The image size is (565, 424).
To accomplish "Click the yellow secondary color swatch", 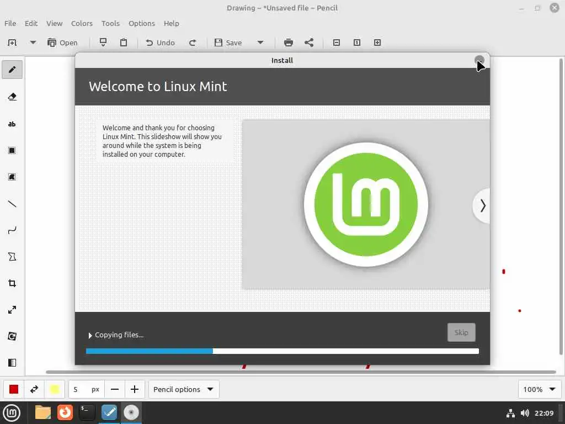I will pyautogui.click(x=55, y=389).
